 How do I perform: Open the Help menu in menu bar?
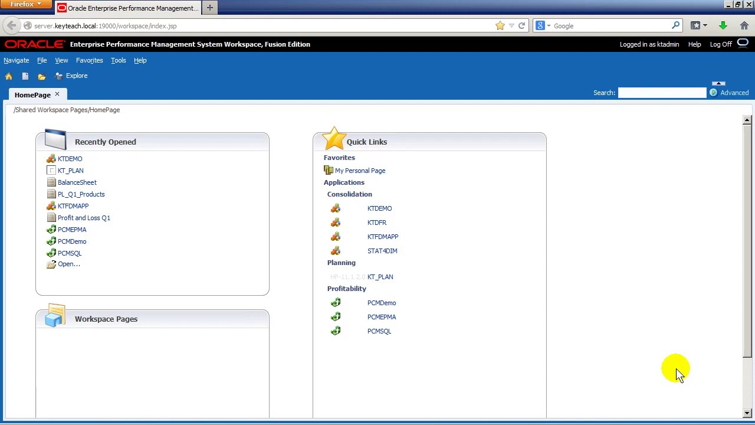pos(140,60)
